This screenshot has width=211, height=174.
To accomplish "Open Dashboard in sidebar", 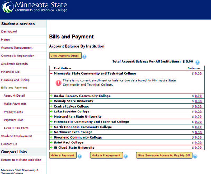I will pos(9,31).
